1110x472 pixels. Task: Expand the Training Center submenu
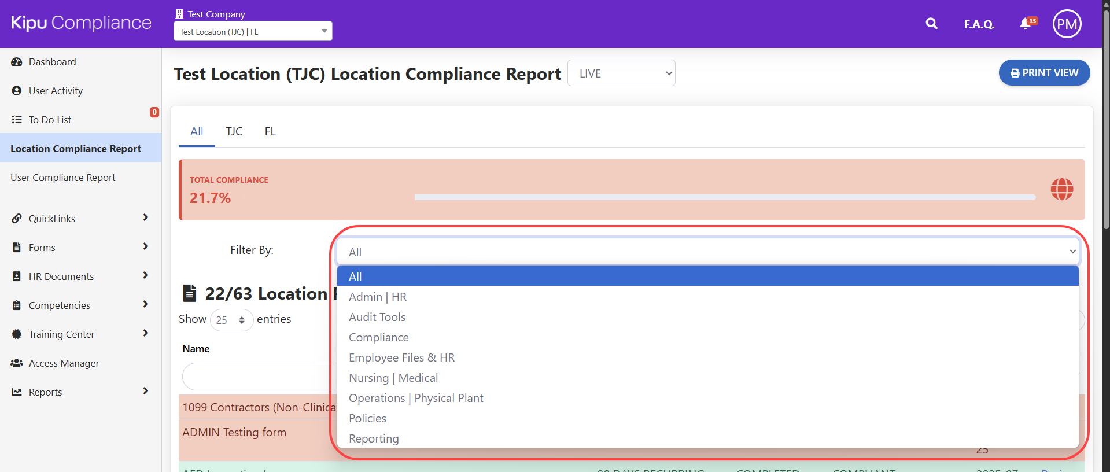coord(80,334)
